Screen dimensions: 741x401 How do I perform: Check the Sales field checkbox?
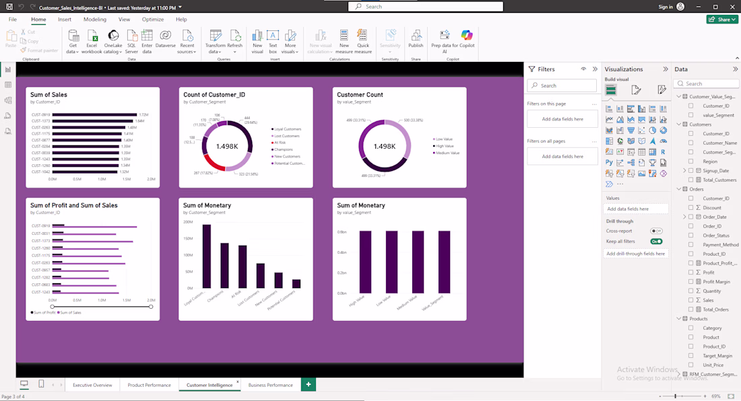(691, 300)
